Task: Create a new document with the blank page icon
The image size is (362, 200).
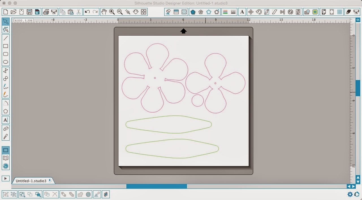Action: click(5, 12)
